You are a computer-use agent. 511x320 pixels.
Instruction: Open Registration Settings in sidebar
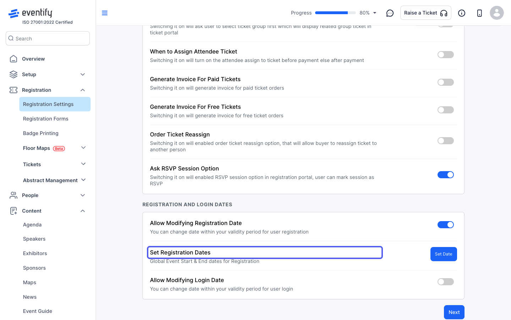[55, 104]
